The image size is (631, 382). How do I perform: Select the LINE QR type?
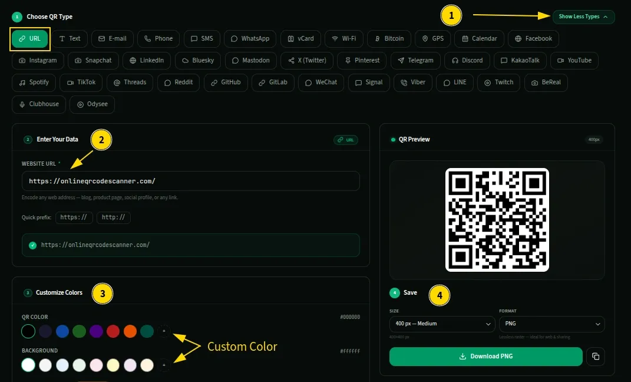(x=455, y=82)
